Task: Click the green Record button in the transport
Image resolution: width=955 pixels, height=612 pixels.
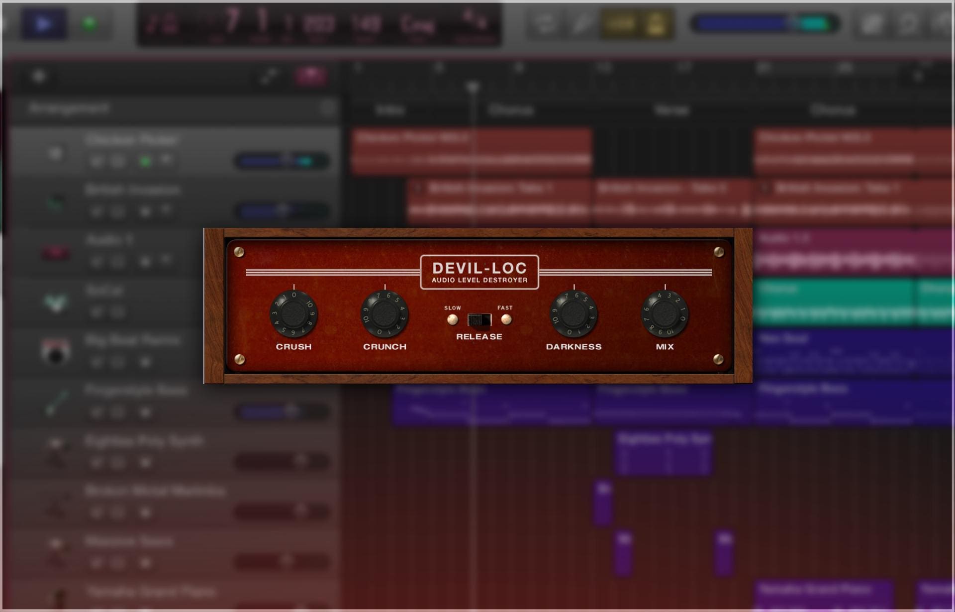Action: coord(90,23)
